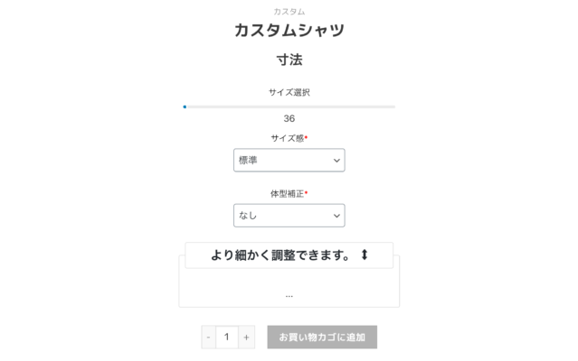Expand the より細かく調整できます section
The height and width of the screenshot is (361, 578).
tap(289, 255)
